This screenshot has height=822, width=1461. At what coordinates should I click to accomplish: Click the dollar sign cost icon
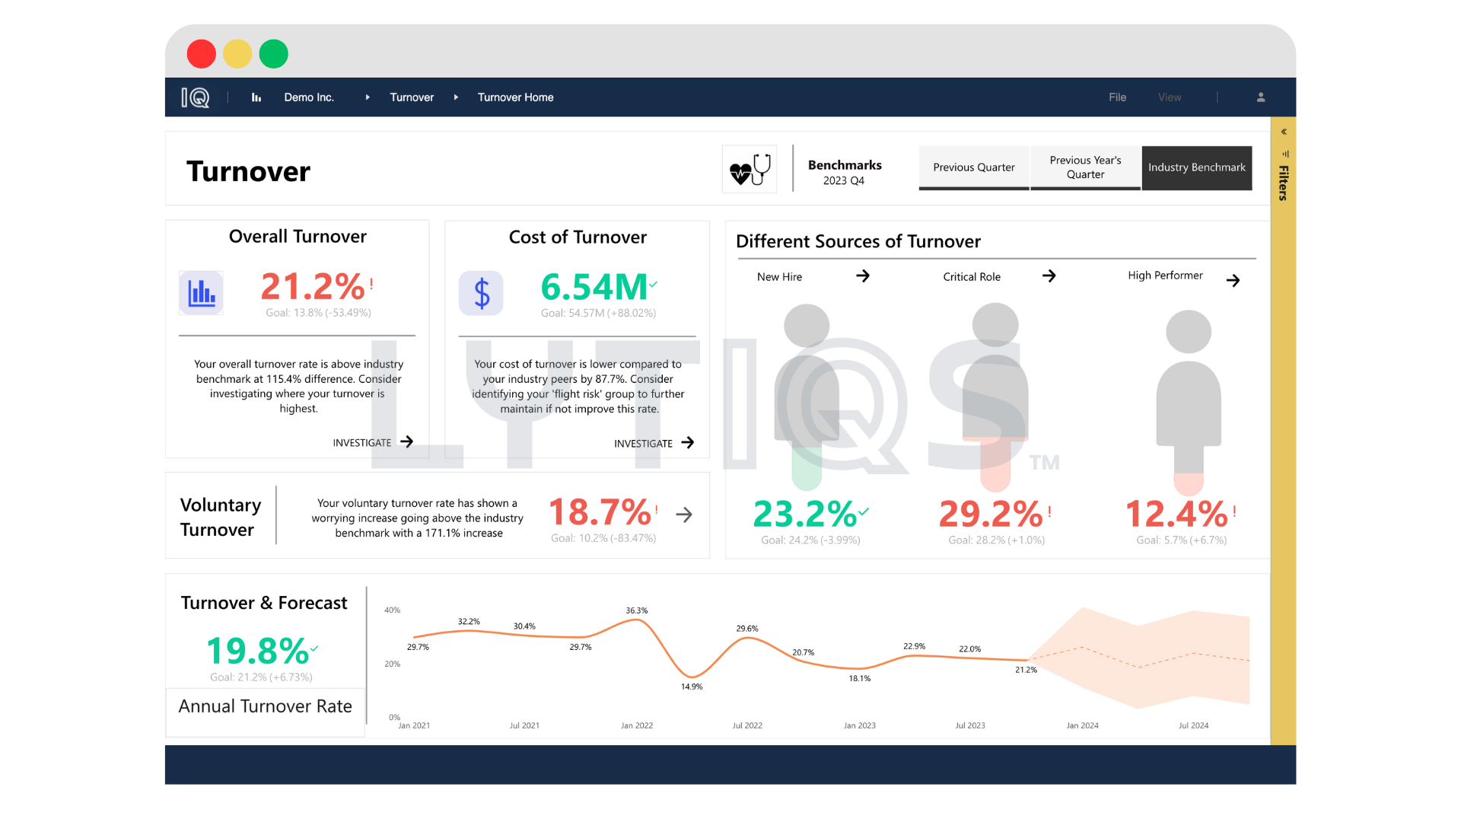[481, 293]
